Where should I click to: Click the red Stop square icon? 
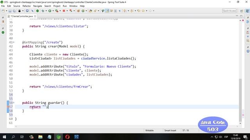[x=64, y=11]
